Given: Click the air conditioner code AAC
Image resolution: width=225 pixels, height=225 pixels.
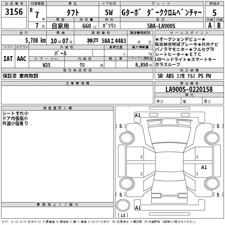Looking at the screenshot, I should pyautogui.click(x=22, y=59).
